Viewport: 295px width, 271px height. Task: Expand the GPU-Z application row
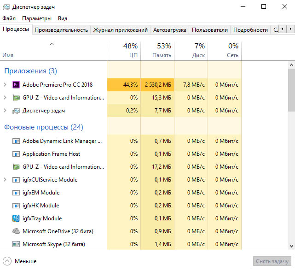pos(5,98)
